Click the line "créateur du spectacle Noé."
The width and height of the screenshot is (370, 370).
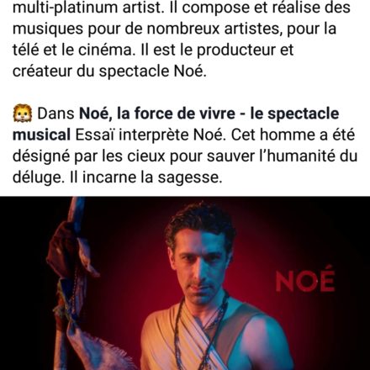(x=109, y=71)
